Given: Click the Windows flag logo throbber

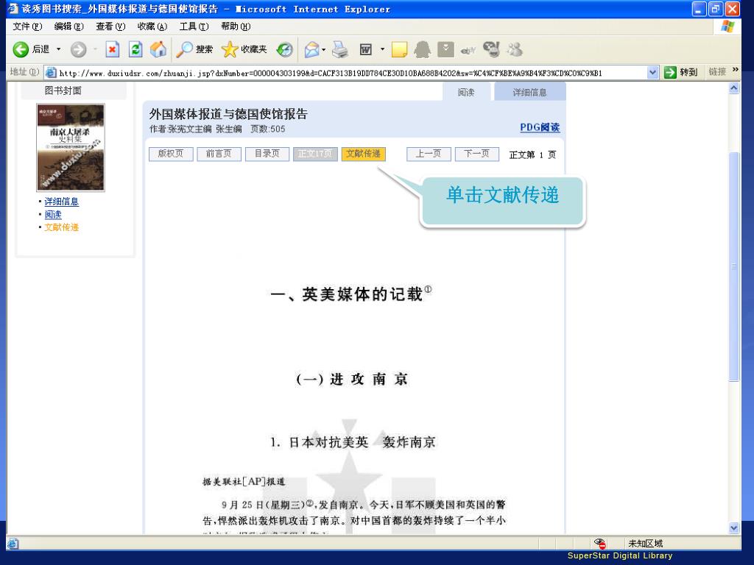Looking at the screenshot, I should click(x=727, y=26).
